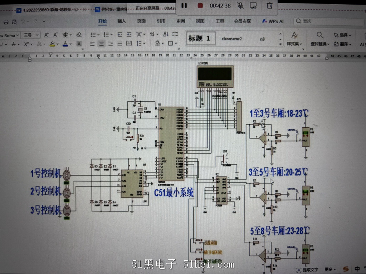This screenshot has height=274, width=366.
Task: Clear formatting with the eraser icon
Action: coord(79,35)
